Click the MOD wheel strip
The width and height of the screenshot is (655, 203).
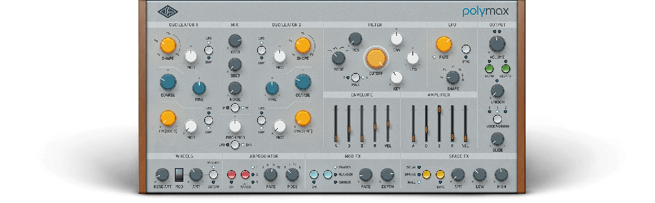(178, 175)
